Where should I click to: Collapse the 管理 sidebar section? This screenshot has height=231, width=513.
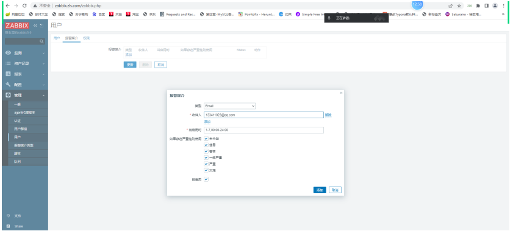(x=25, y=95)
